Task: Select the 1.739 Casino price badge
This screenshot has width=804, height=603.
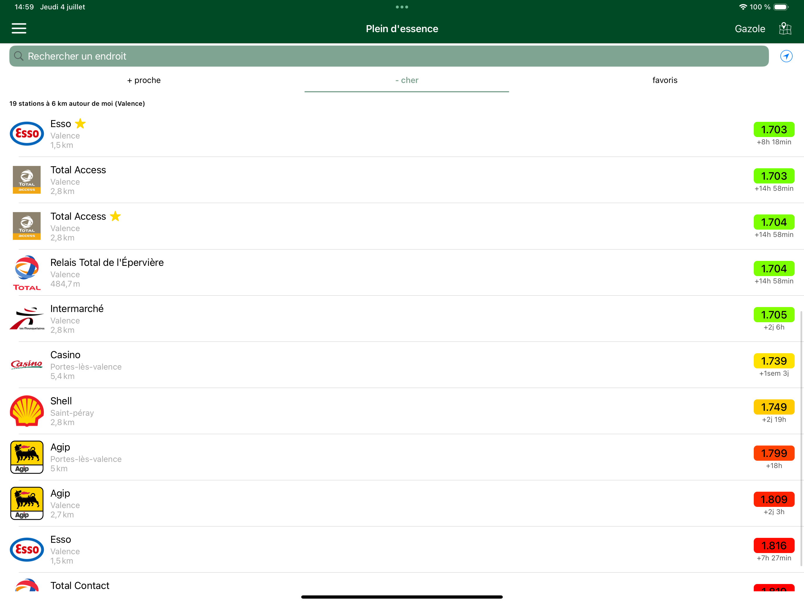Action: click(774, 361)
